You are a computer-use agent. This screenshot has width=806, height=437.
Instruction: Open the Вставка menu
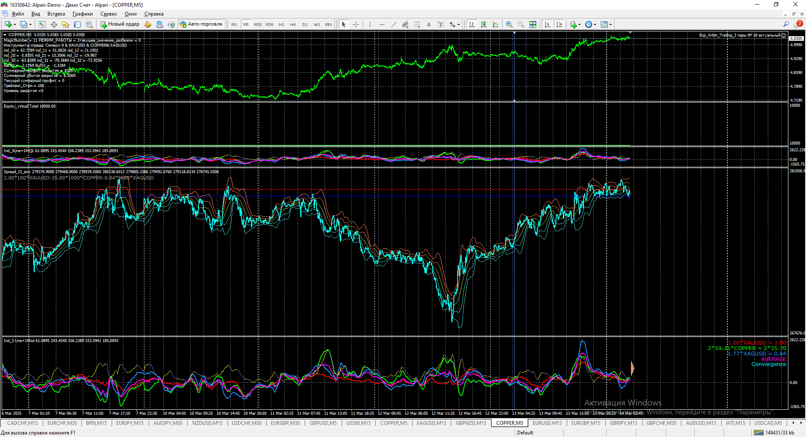tap(56, 14)
